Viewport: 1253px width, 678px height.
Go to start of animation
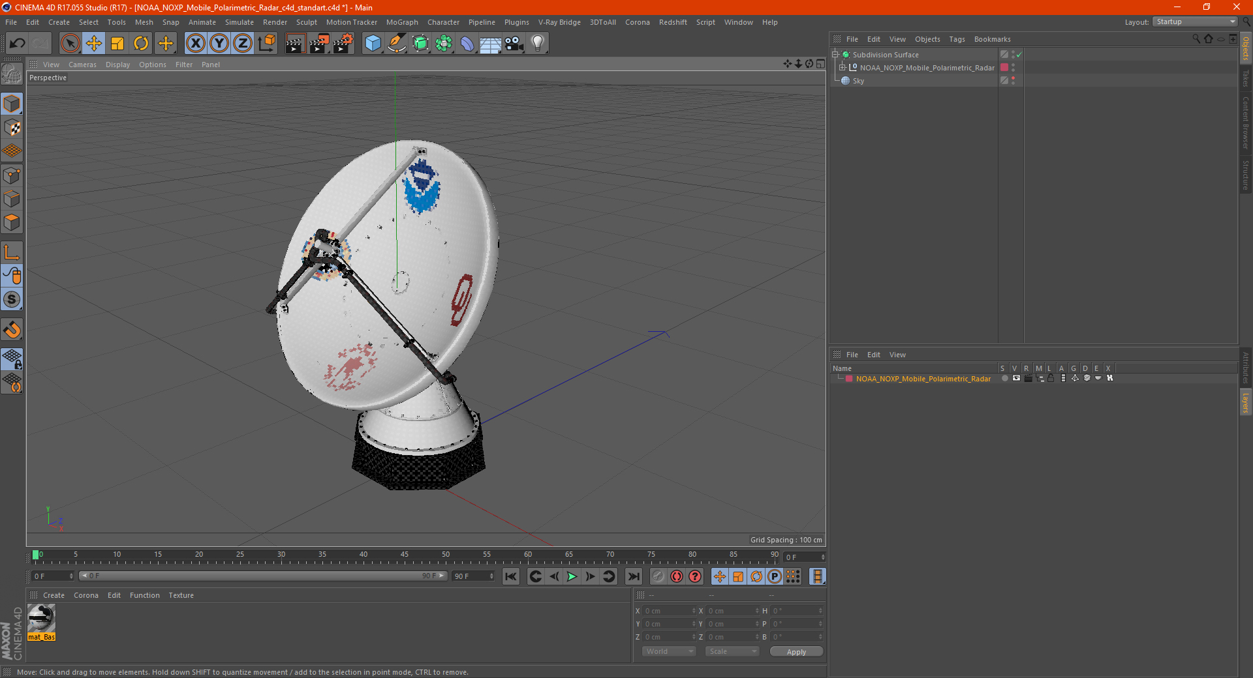[511, 576]
